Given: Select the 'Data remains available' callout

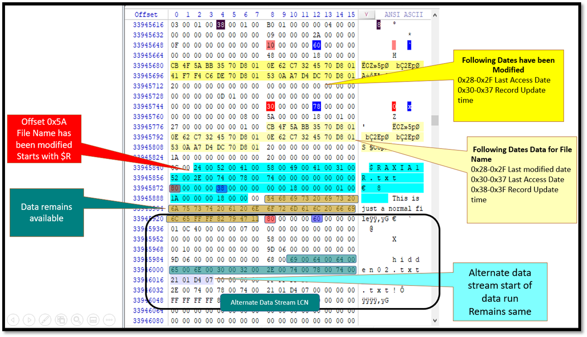Looking at the screenshot, I should click(x=46, y=213).
